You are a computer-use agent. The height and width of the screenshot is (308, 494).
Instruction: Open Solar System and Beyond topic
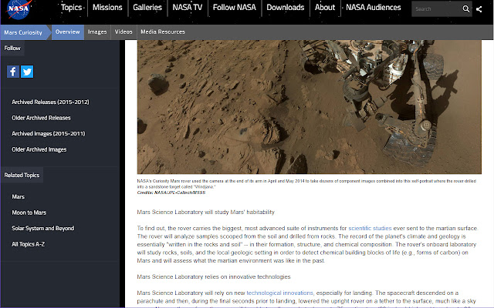point(43,228)
